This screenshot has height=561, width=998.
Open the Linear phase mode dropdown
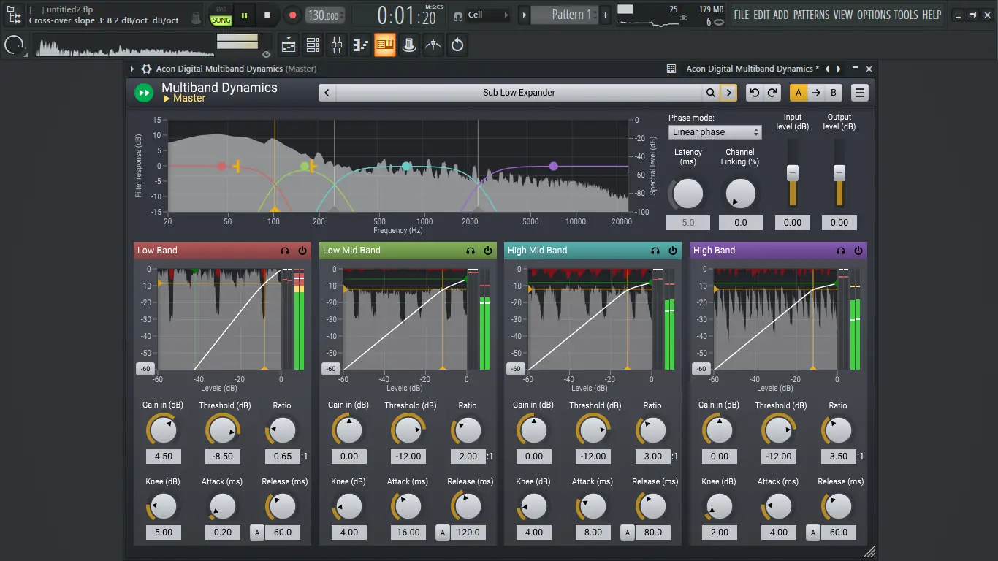pos(715,131)
